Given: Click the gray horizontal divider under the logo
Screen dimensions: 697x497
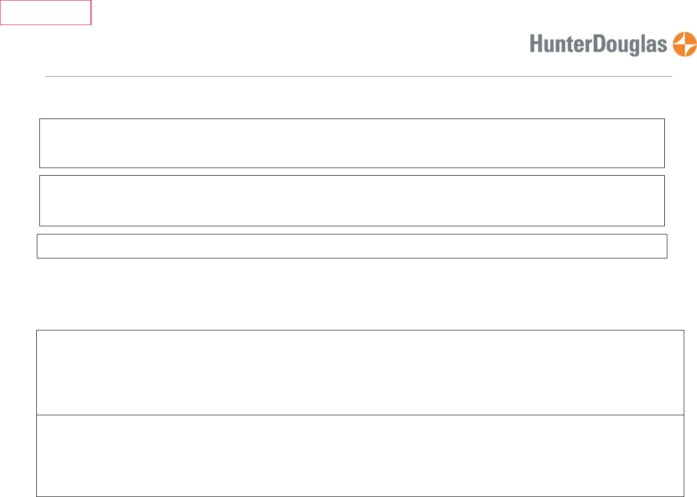Looking at the screenshot, I should [358, 76].
